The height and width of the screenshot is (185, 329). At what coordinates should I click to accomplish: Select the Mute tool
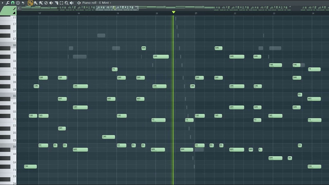51,3
